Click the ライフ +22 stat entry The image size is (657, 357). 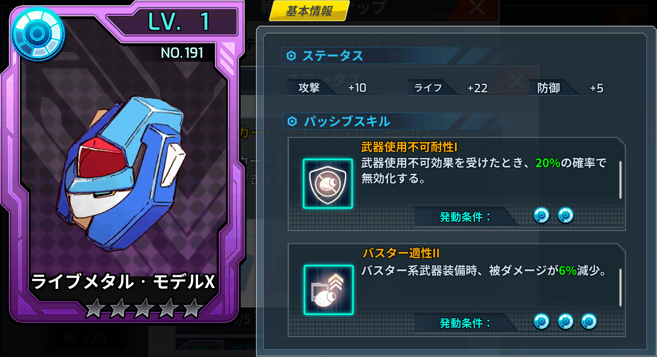tap(451, 88)
